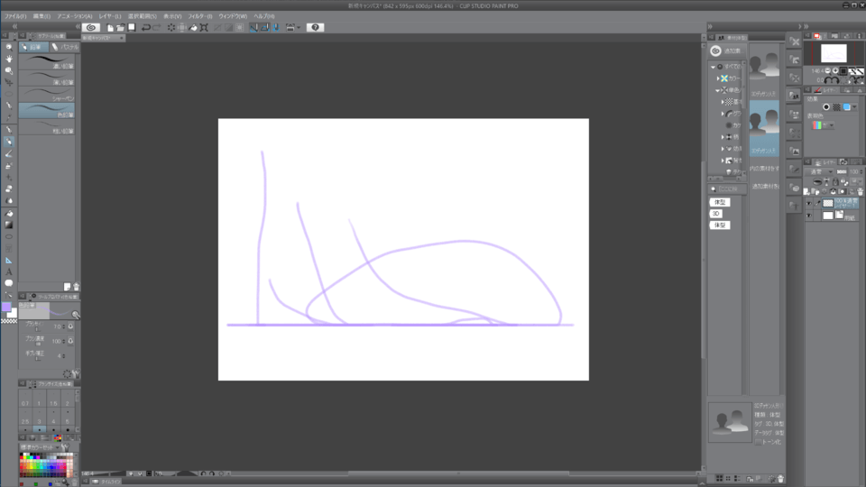
Task: Select the Hand move tool
Action: point(9,59)
